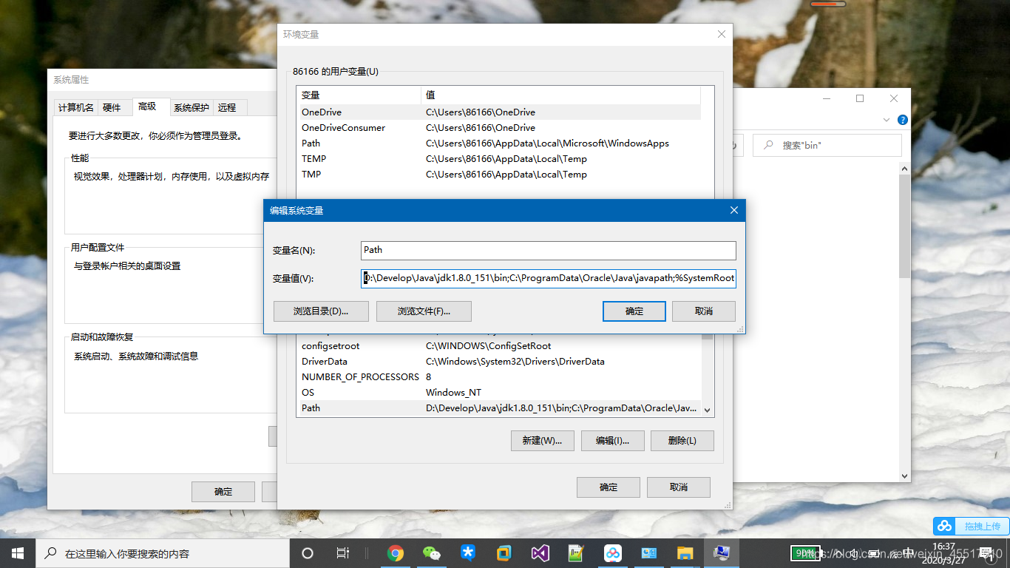
Task: Click 确定 in the 系统属性 window
Action: click(x=223, y=492)
